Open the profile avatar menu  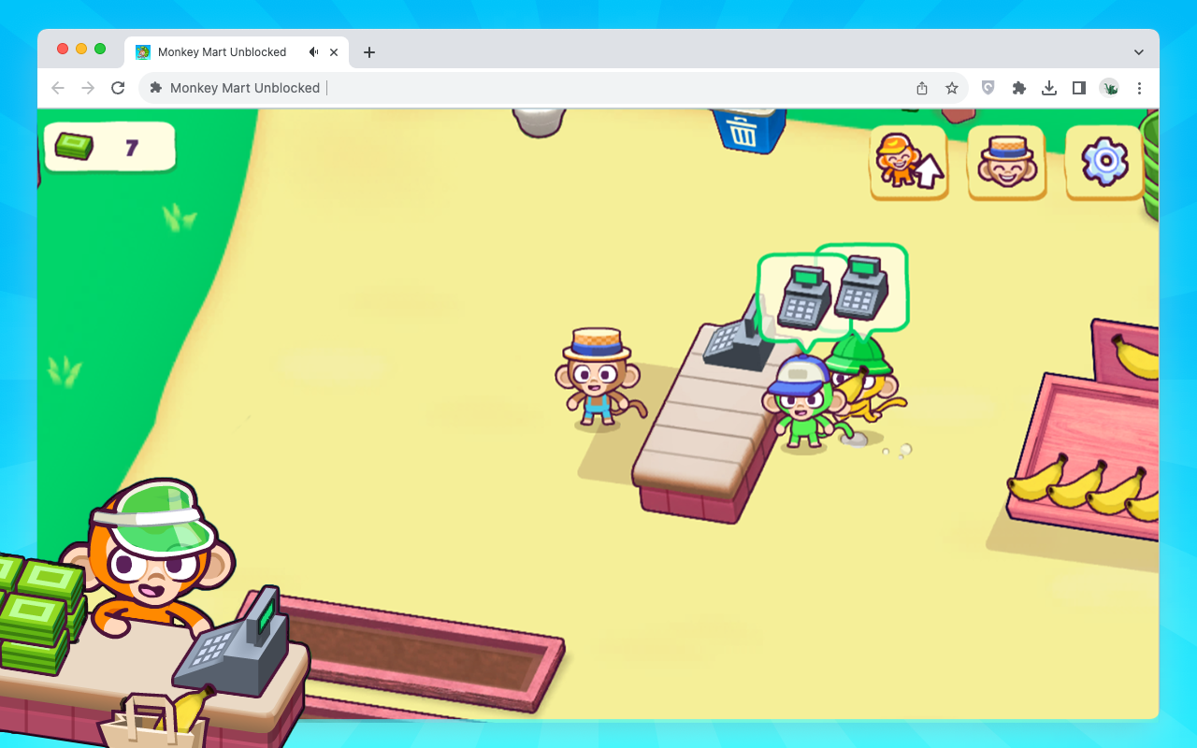1110,88
